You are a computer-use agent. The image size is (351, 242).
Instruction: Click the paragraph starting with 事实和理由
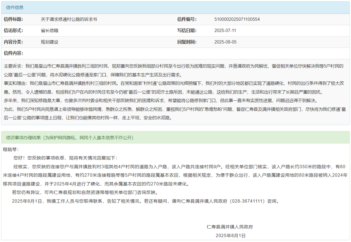(175, 88)
